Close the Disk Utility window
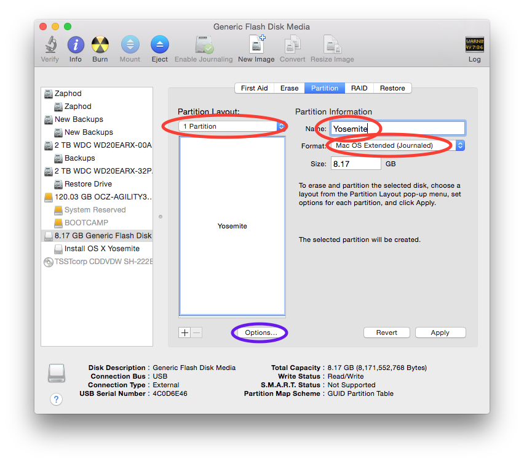Image resolution: width=524 pixels, height=463 pixels. [x=43, y=26]
